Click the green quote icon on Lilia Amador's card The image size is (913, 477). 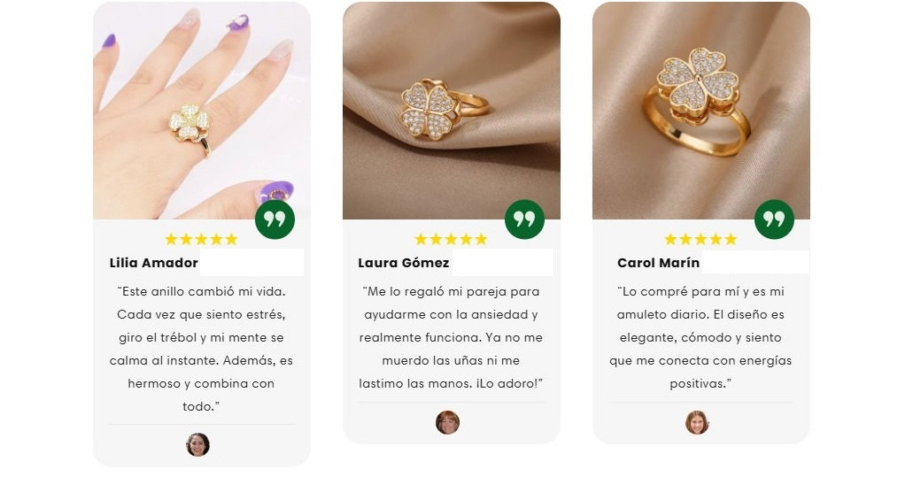[275, 219]
